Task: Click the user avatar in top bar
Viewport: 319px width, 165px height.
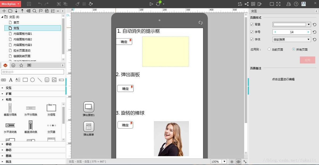Action: 304,4
